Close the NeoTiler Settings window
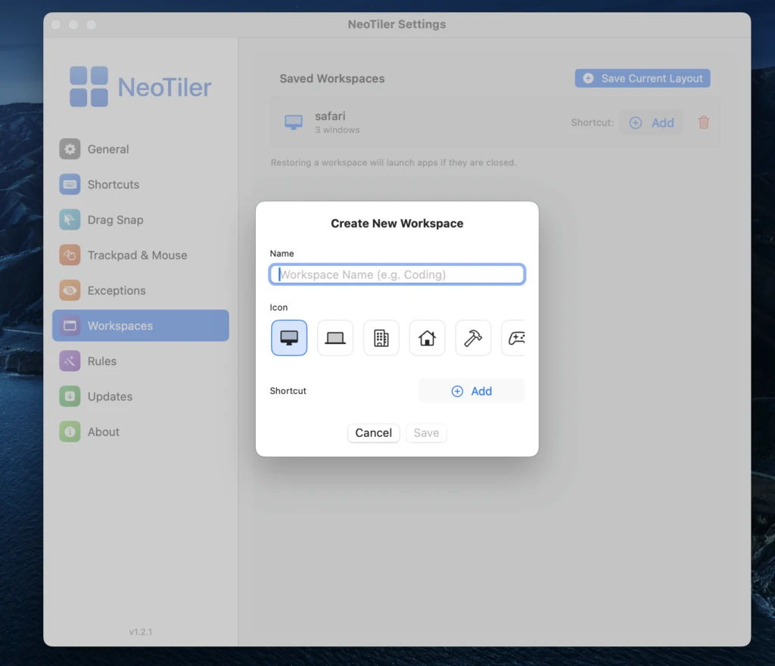 click(x=56, y=24)
